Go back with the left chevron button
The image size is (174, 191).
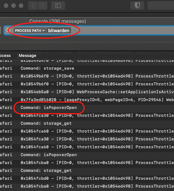[33, 6]
